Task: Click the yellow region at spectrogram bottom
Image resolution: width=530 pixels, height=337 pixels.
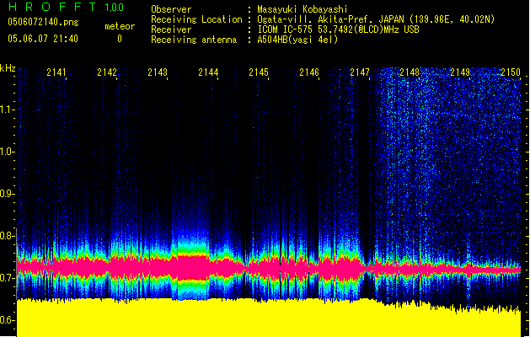Action: [253, 318]
